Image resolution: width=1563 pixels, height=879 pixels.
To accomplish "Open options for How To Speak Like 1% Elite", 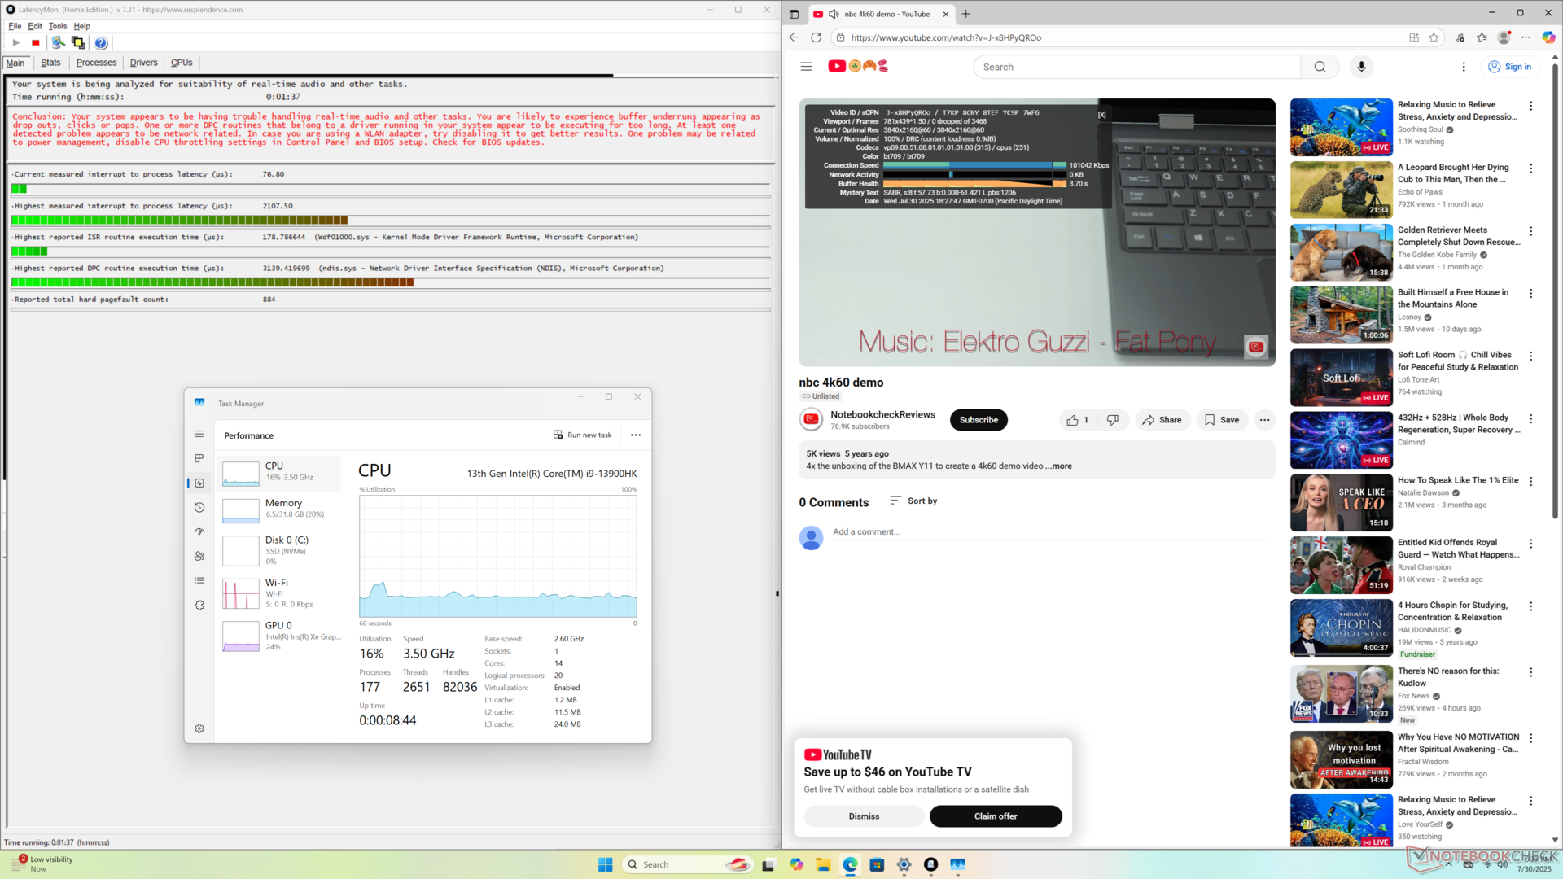I will point(1530,481).
